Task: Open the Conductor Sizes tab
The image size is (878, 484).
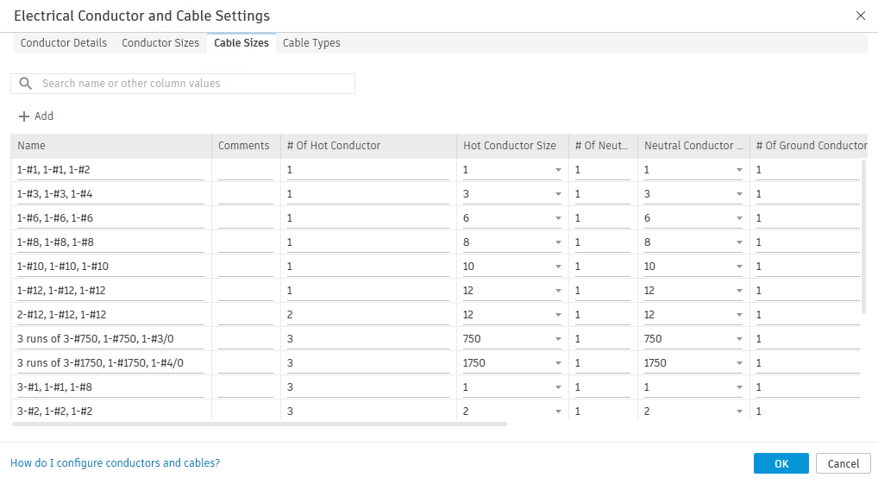Action: [x=160, y=43]
